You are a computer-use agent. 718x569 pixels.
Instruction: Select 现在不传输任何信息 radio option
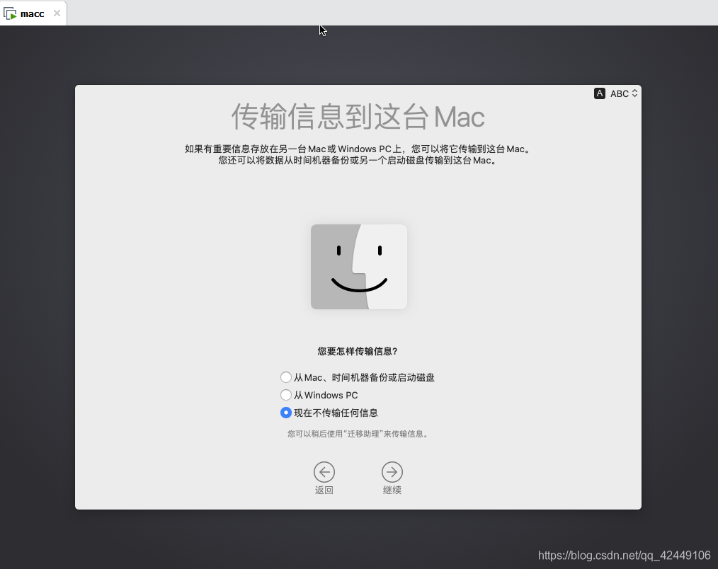(286, 413)
